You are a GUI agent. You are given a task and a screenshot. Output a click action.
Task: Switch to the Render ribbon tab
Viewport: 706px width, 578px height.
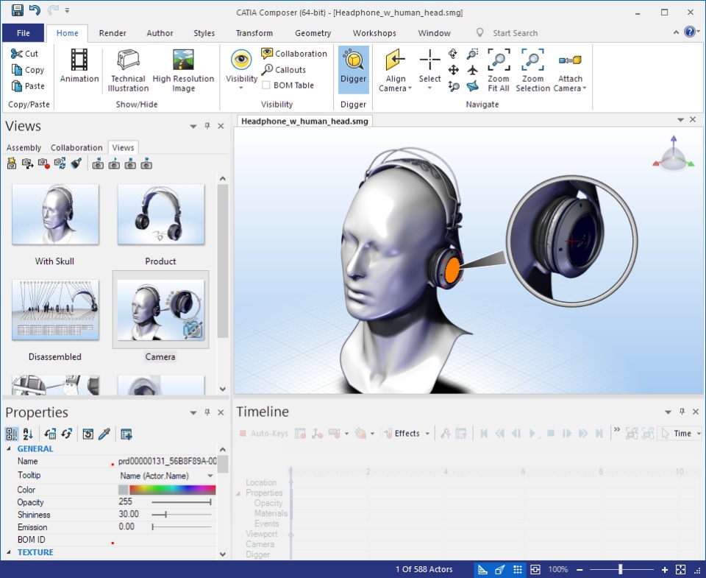pyautogui.click(x=113, y=33)
